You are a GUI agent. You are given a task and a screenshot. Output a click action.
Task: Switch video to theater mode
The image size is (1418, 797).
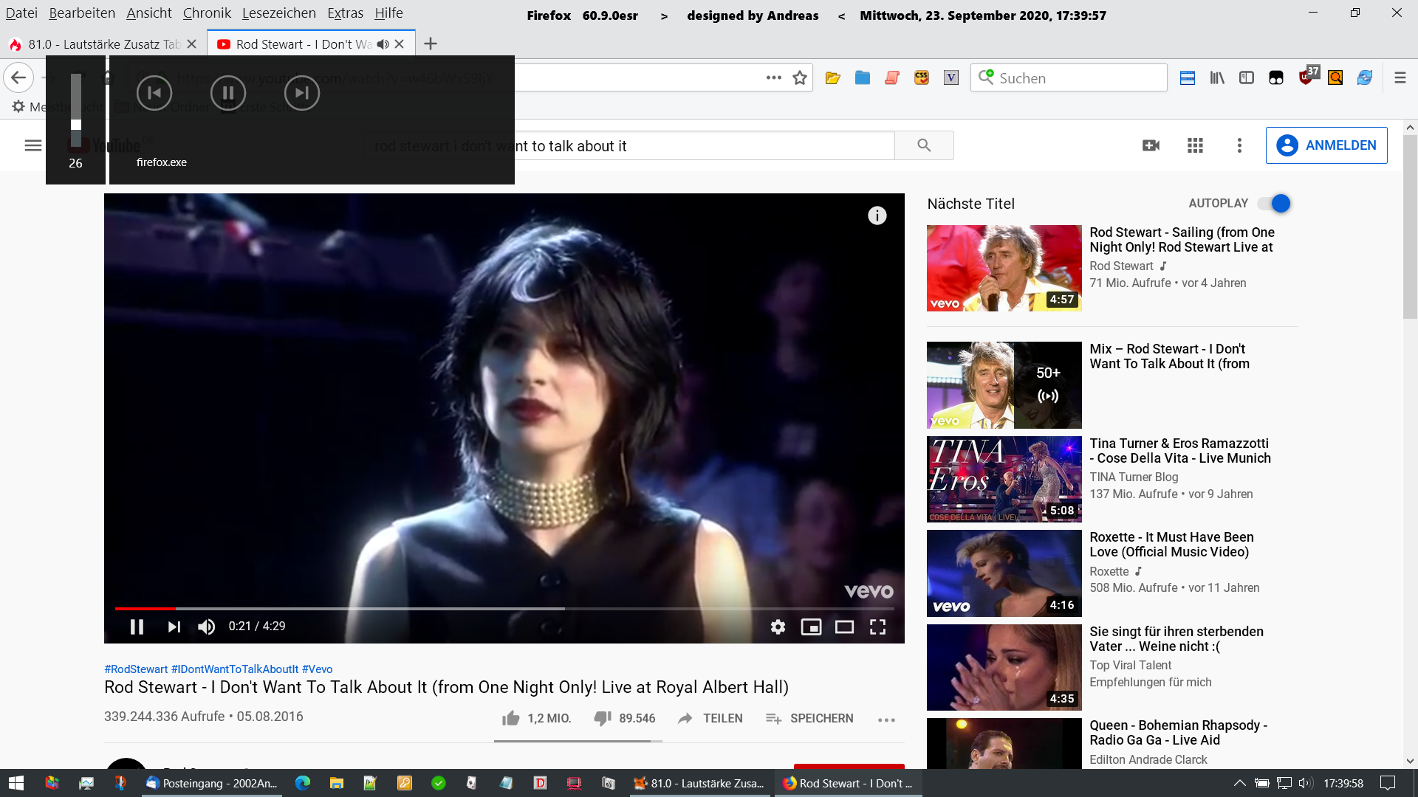[x=844, y=627]
